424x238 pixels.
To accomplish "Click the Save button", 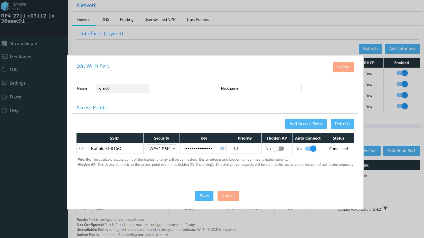I will pos(204,196).
